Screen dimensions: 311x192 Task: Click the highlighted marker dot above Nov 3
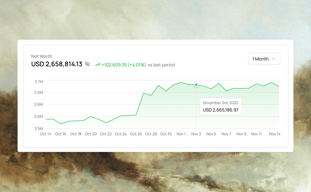tap(196, 85)
